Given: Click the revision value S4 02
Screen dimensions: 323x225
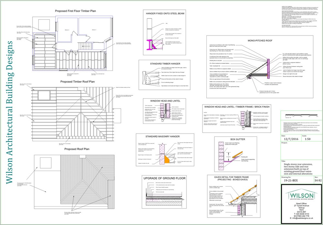Looking at the screenshot, I should click(x=318, y=180).
